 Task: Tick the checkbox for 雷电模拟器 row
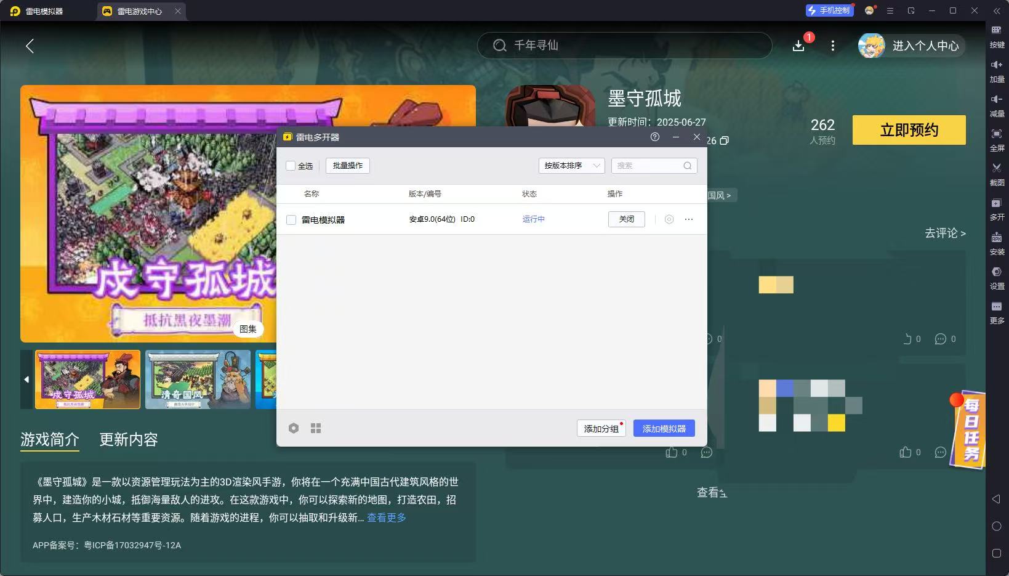point(291,220)
